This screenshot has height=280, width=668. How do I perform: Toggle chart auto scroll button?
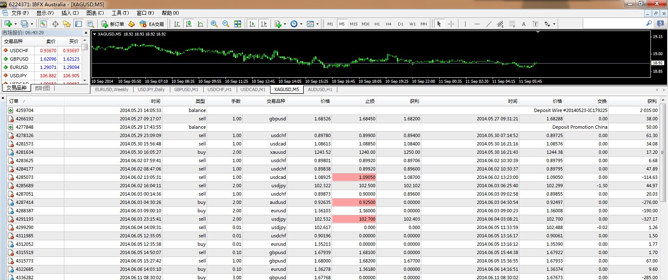[252, 24]
